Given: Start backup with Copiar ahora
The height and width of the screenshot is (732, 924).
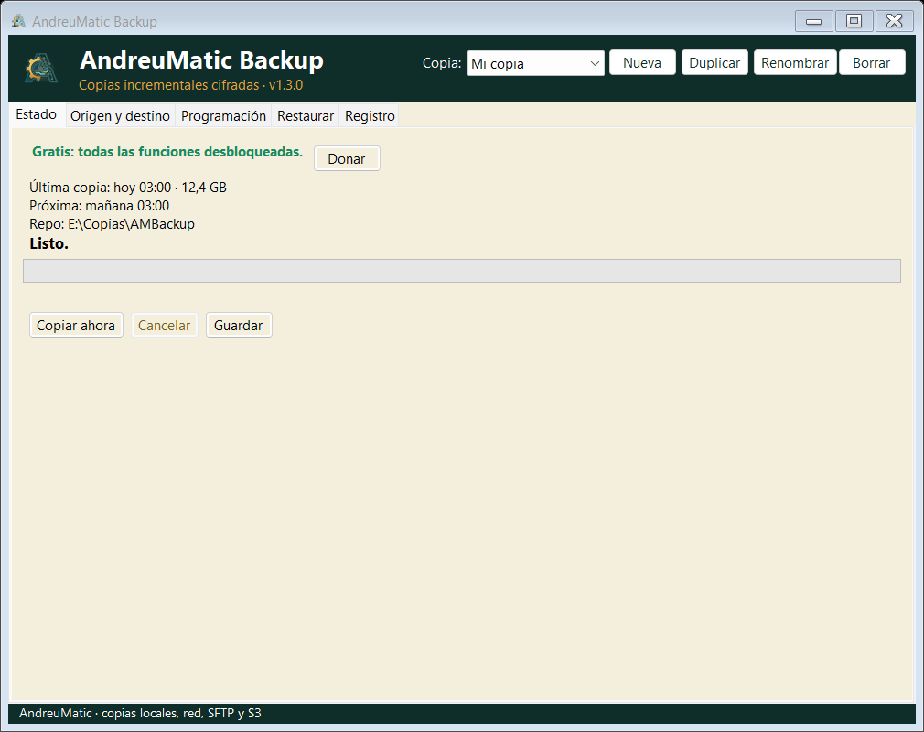Looking at the screenshot, I should coord(76,326).
